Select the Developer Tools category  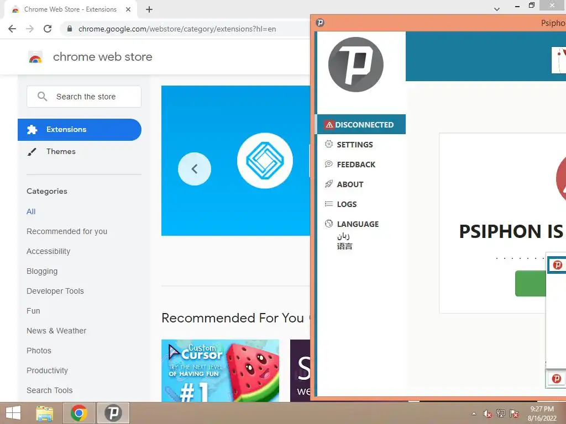[x=55, y=291]
